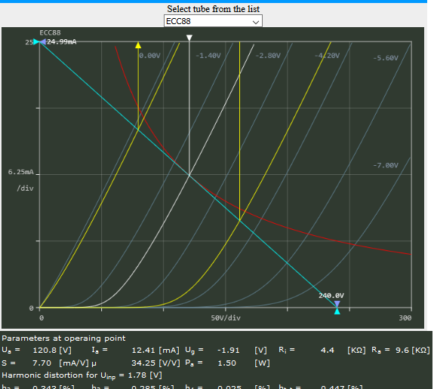434x389 pixels.
Task: Click the 6.25mA /div vertical axis label
Action: [x=21, y=180]
